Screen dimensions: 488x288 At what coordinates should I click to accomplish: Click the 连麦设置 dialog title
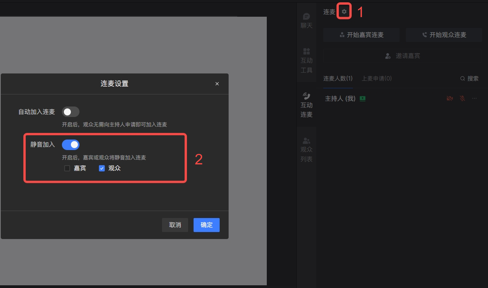coord(115,84)
